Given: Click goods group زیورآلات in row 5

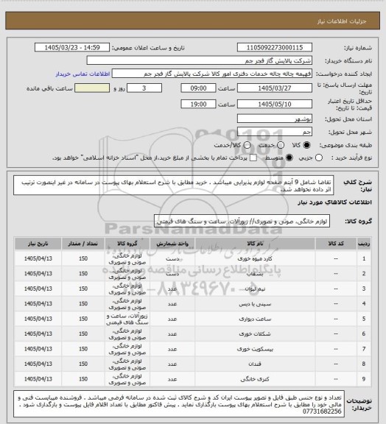Looking at the screenshot, I should [x=127, y=319].
